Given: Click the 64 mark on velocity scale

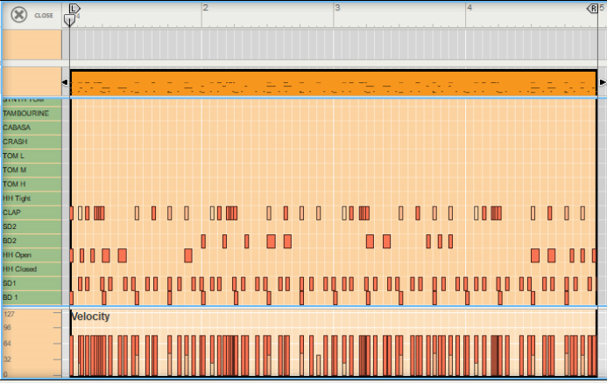Looking at the screenshot, I should pyautogui.click(x=9, y=344).
